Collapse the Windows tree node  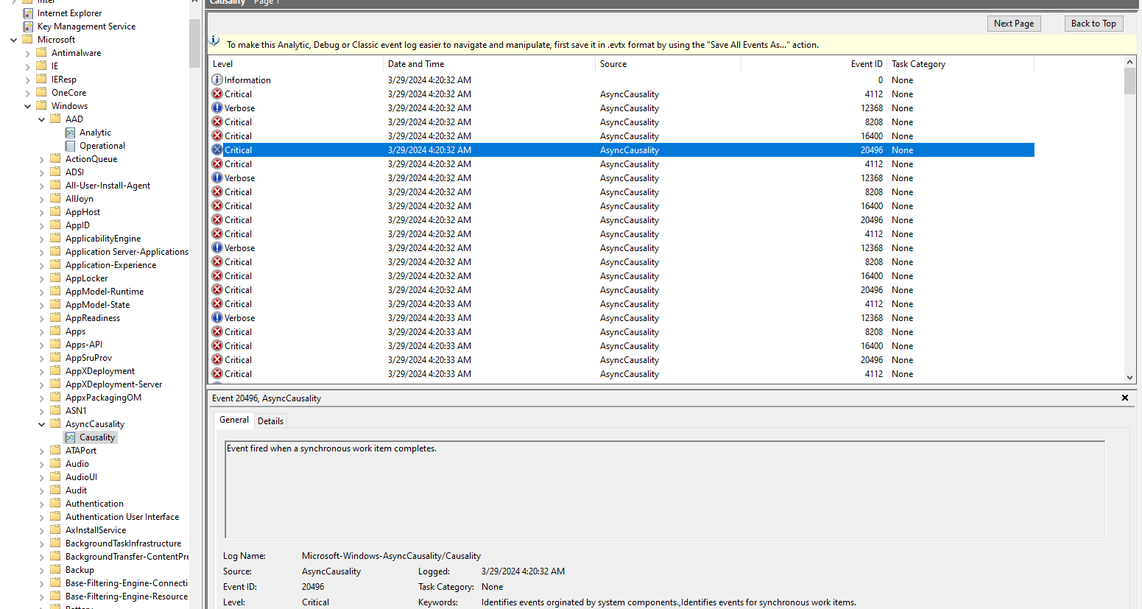pos(27,105)
